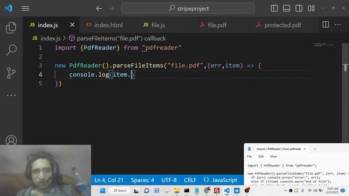Click the taskbar Search box
This screenshot has height=196, width=349.
point(120,191)
